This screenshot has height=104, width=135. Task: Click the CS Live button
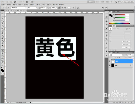pyautogui.click(x=119, y=2)
